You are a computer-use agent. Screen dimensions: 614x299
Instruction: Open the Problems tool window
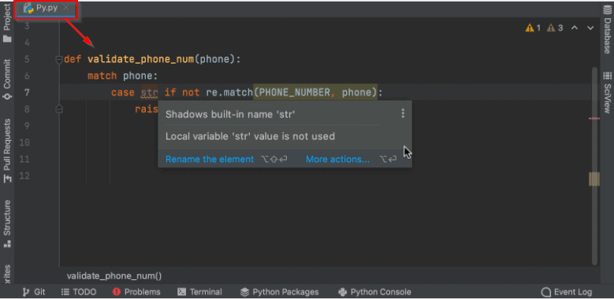click(136, 292)
